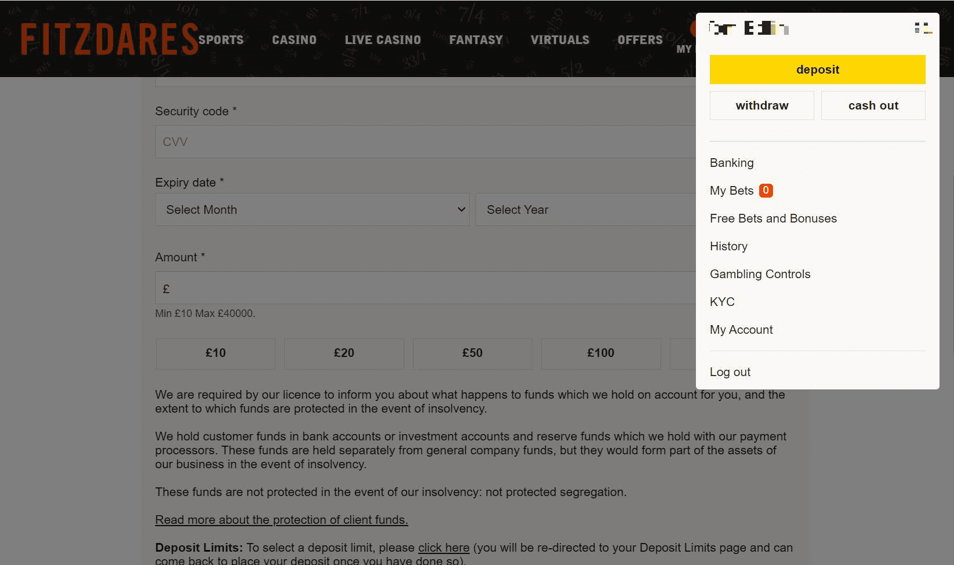The width and height of the screenshot is (954, 565).
Task: Open Free Bets and Bonuses
Action: pos(773,218)
